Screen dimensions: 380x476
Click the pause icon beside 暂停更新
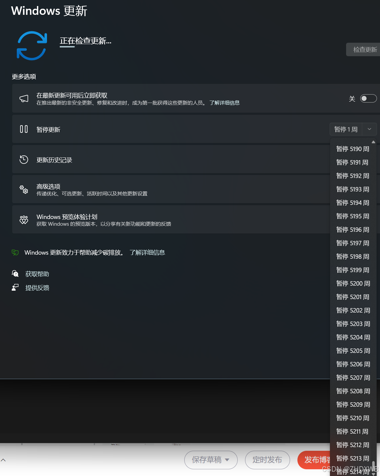pos(24,129)
